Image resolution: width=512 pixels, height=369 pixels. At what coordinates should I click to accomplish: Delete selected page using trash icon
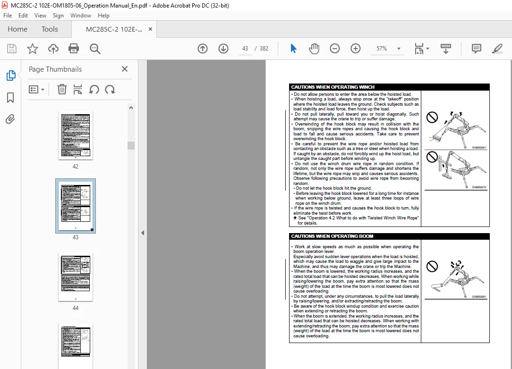pos(62,89)
